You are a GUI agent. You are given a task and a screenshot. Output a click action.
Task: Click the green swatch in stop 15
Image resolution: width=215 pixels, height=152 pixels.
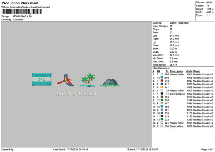tap(162, 119)
